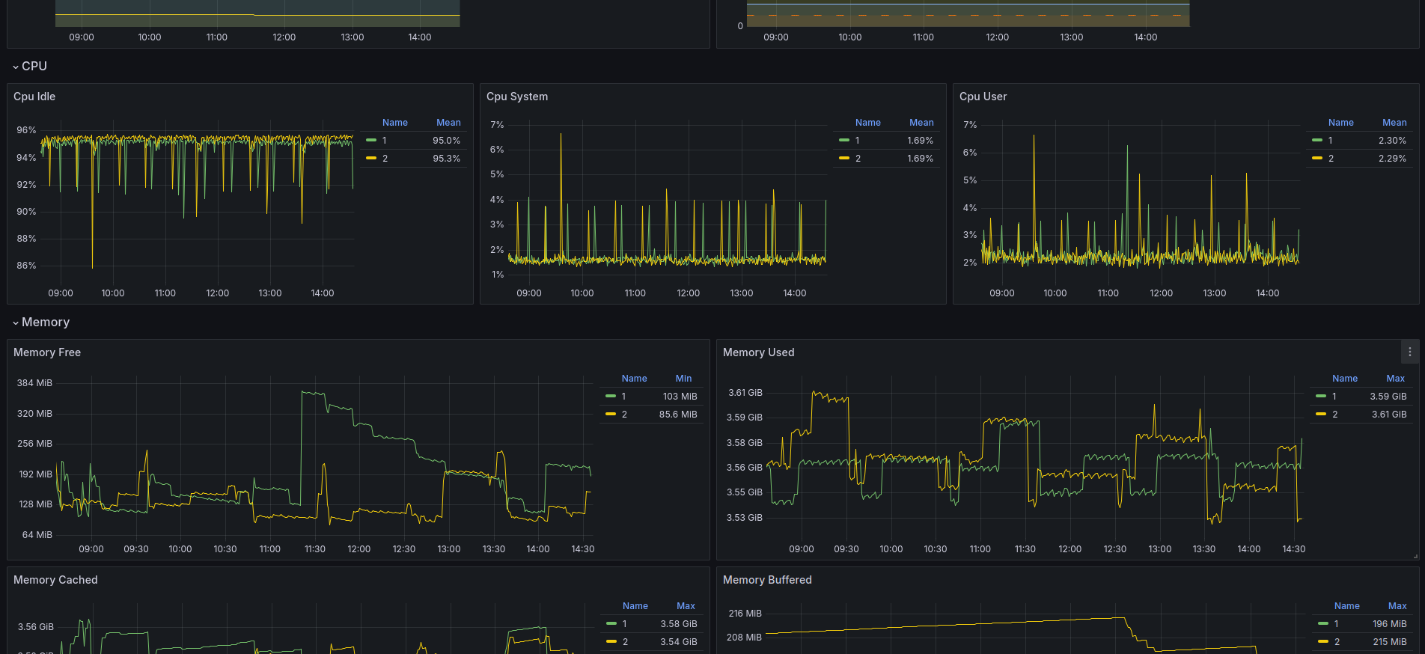
Task: Click green series color icon in Cpu User legend
Action: pos(1317,141)
